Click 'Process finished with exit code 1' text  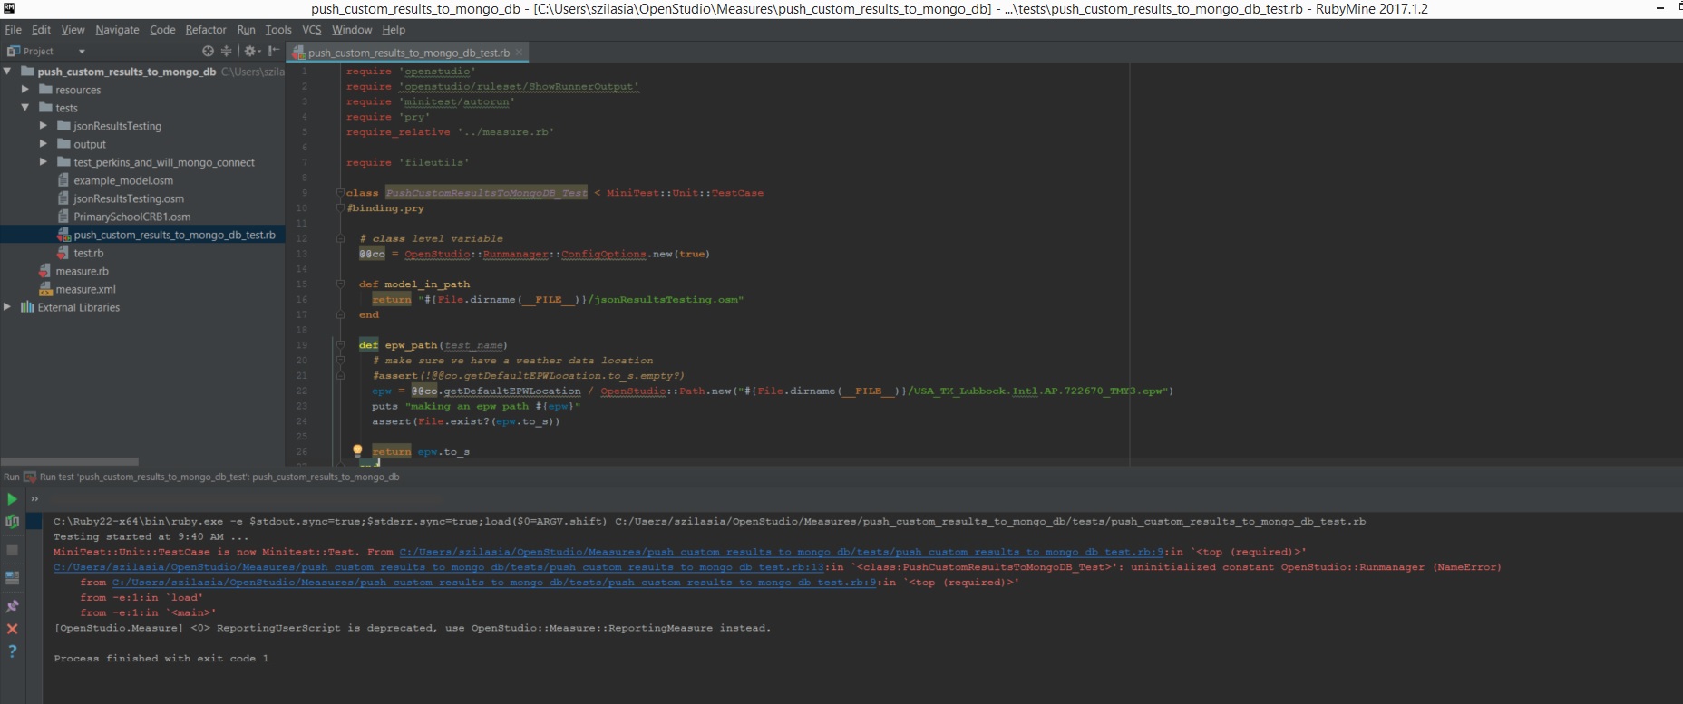click(x=161, y=659)
